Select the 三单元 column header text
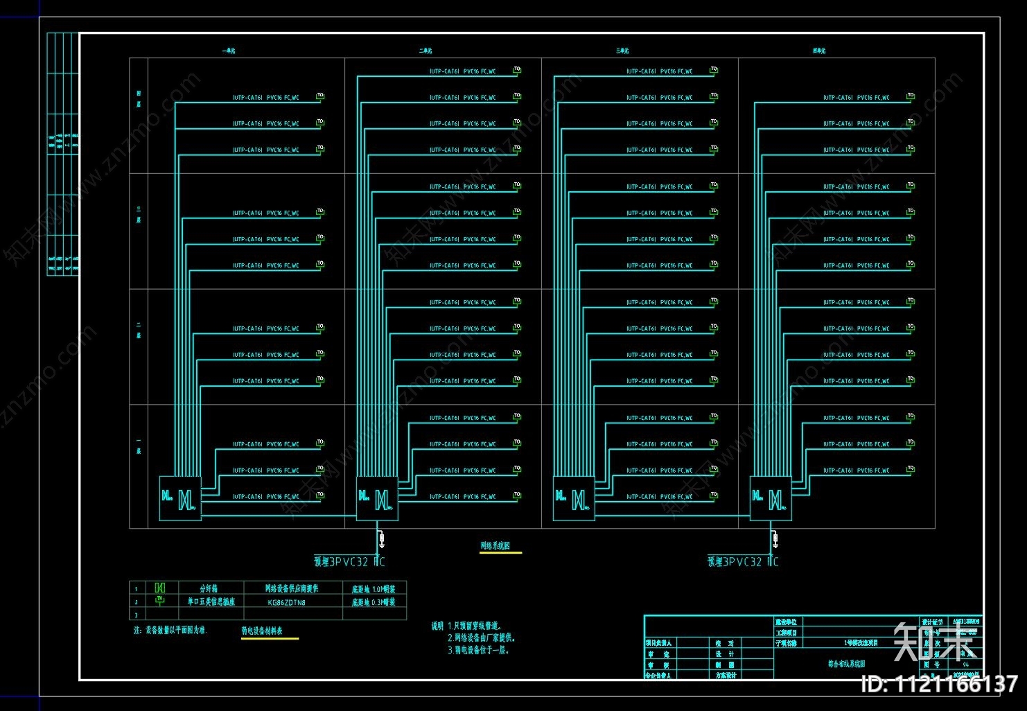The image size is (1027, 711). point(622,51)
